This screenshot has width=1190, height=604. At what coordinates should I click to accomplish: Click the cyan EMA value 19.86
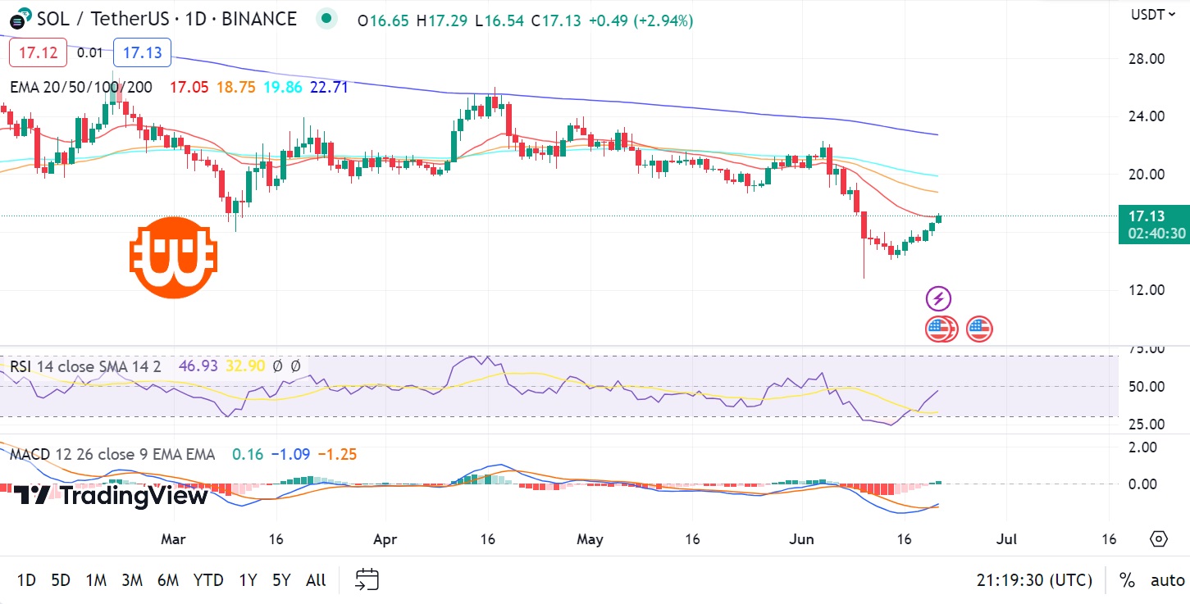(x=283, y=87)
